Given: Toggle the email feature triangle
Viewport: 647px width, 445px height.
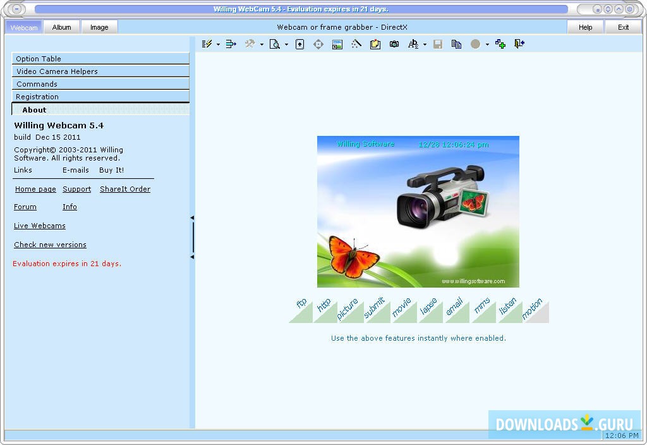Looking at the screenshot, I should coord(457,310).
